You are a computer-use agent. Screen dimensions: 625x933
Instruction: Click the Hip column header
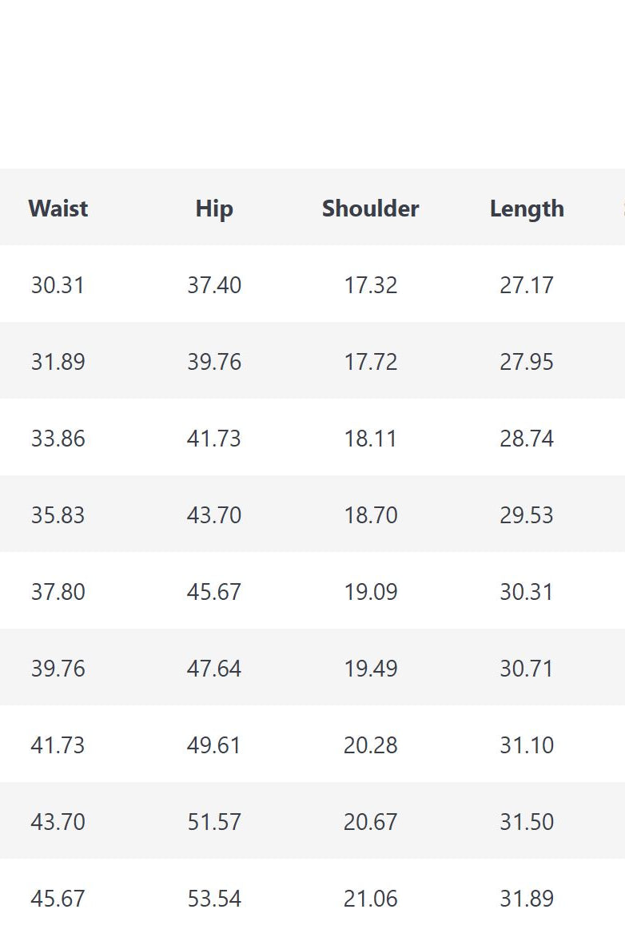pyautogui.click(x=214, y=208)
